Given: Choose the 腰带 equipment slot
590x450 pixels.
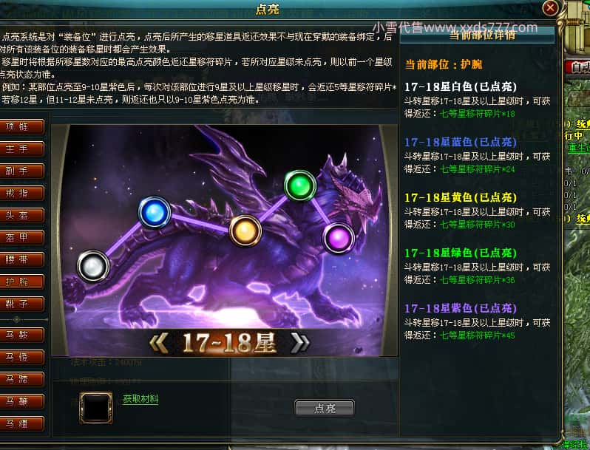Looking at the screenshot, I should coord(21,259).
